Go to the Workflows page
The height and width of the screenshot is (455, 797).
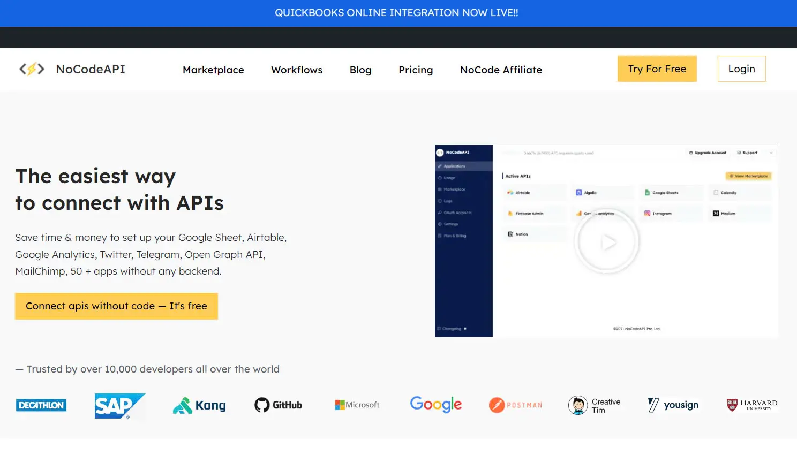tap(297, 70)
